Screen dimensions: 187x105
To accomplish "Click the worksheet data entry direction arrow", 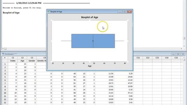I will [x=5, y=58].
